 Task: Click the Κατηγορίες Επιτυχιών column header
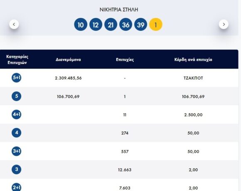pos(17,59)
